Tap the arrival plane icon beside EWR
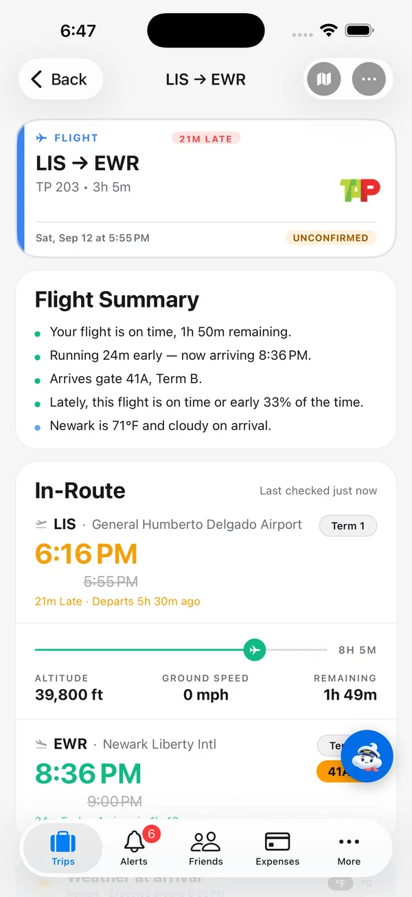This screenshot has height=897, width=412. pos(41,744)
